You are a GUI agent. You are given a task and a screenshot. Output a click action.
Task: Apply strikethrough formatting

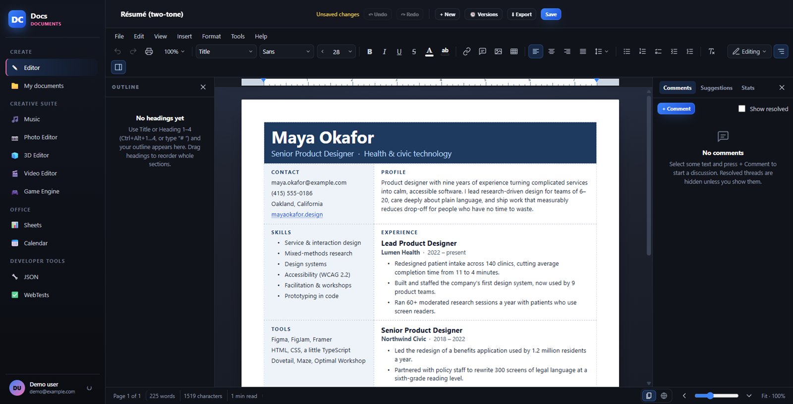point(414,52)
